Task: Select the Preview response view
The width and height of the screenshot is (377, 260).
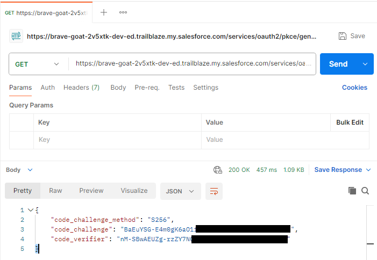Action: click(91, 191)
